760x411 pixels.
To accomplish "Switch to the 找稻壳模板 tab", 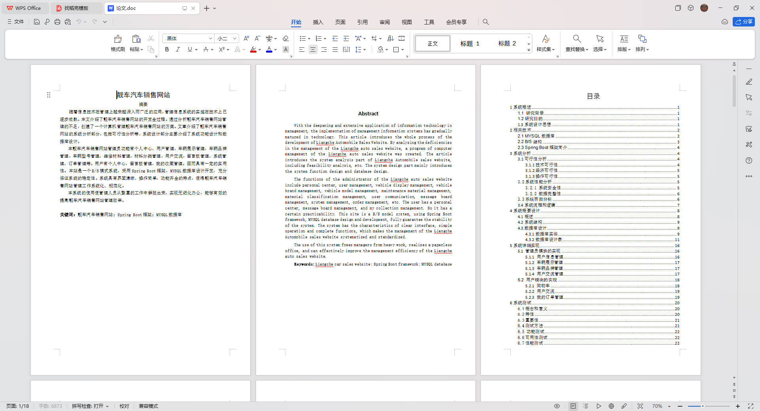I will 76,8.
